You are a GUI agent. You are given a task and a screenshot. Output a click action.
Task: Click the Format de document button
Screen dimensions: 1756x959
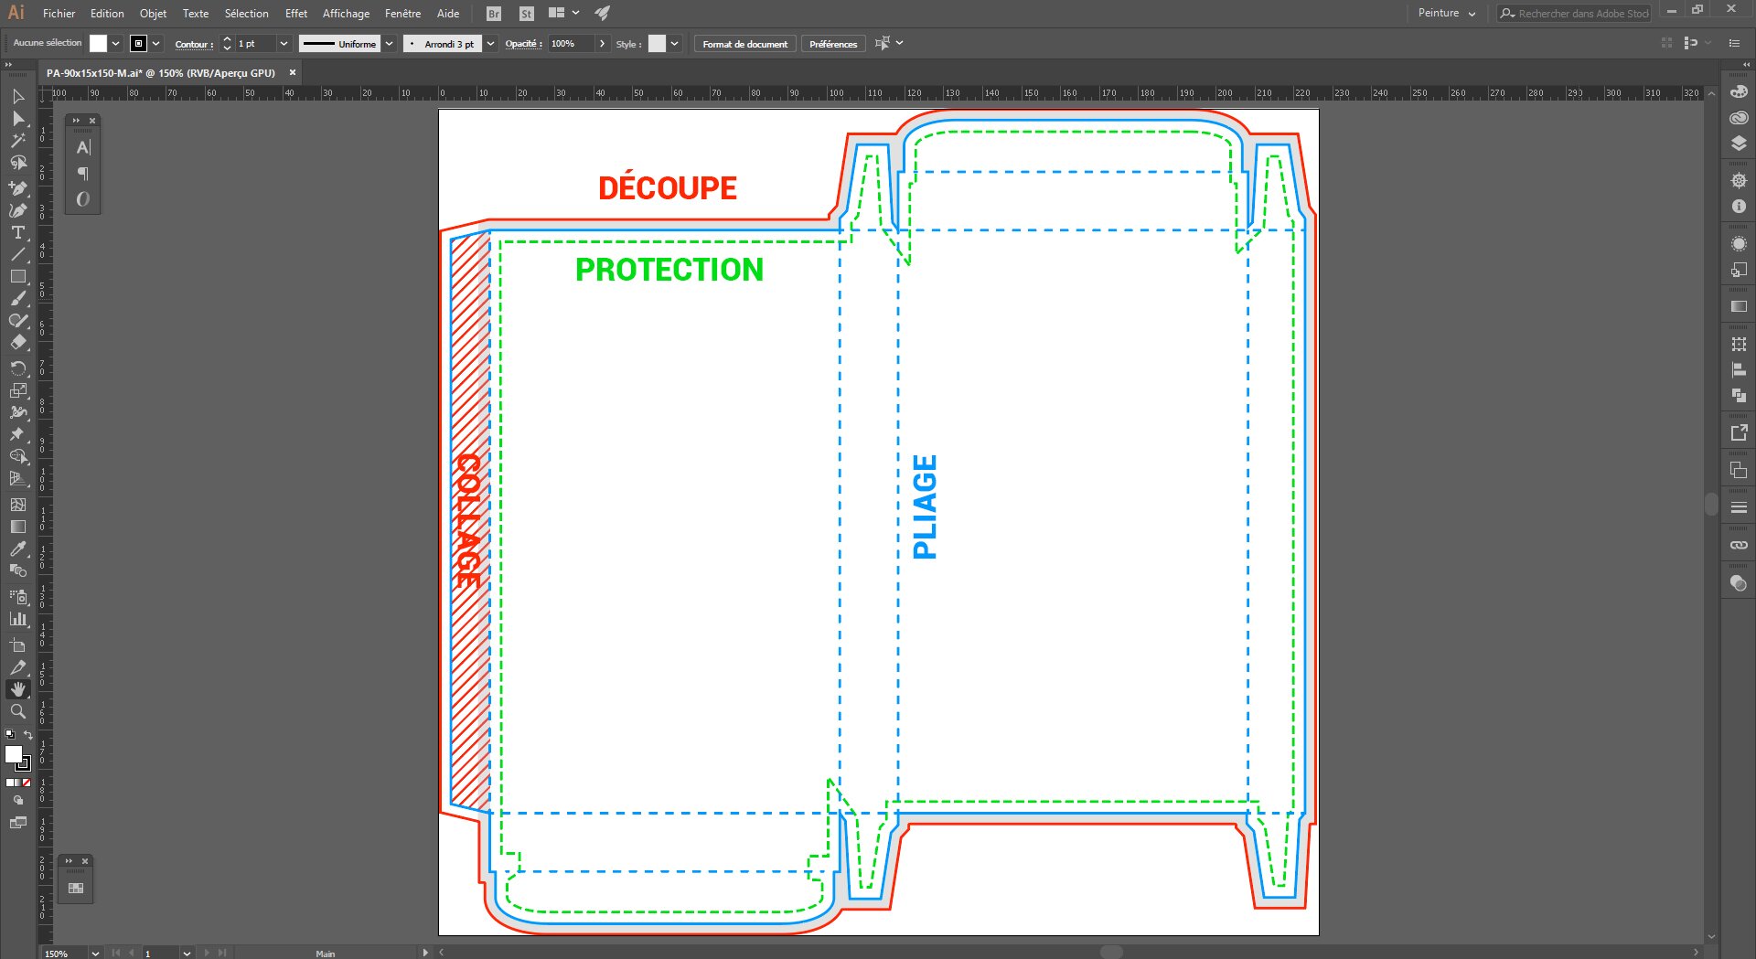click(x=744, y=43)
